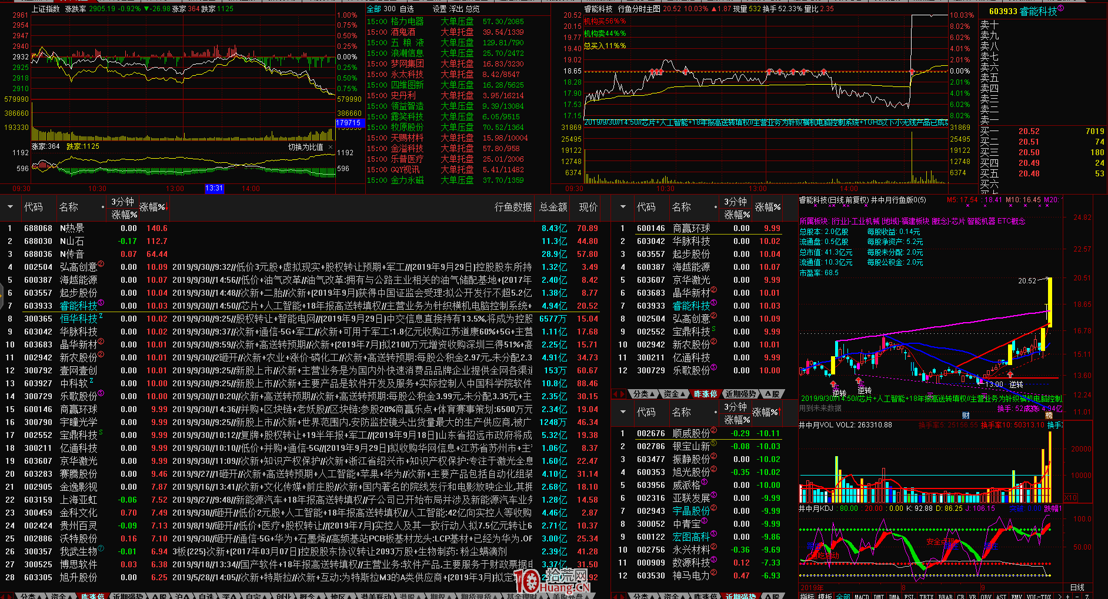Image resolution: width=1108 pixels, height=599 pixels.
Task: Close the advancers/decliners sub-chart with ×
Action: click(331, 147)
